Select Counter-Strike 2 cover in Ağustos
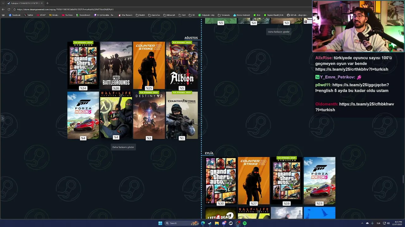The width and height of the screenshot is (405, 227). pos(149,66)
